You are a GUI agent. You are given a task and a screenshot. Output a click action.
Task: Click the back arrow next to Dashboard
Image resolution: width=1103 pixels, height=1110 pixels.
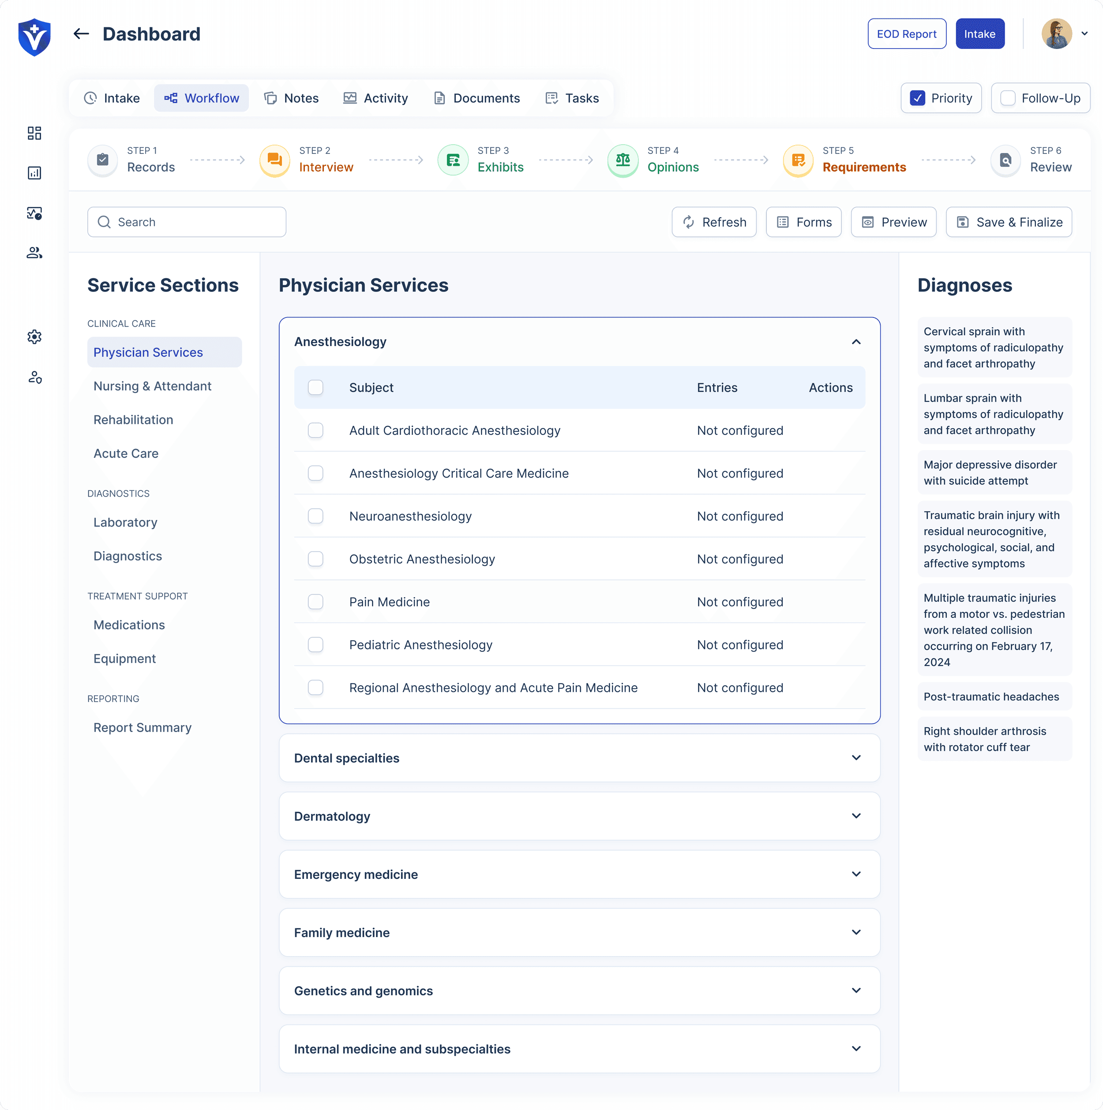pyautogui.click(x=81, y=34)
